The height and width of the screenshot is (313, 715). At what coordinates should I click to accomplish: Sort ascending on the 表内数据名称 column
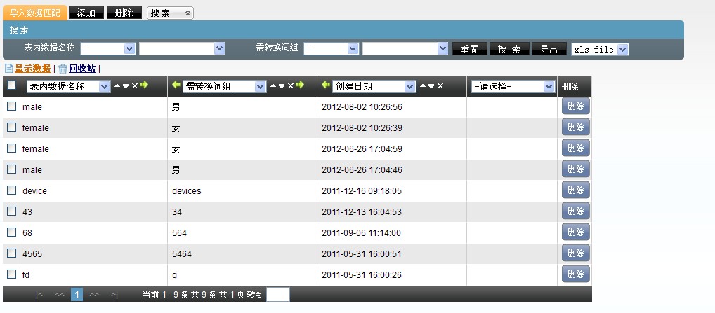point(117,86)
